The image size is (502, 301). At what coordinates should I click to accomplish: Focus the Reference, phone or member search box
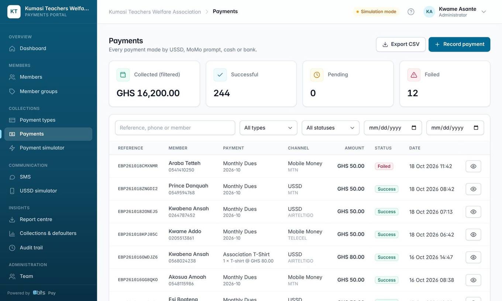pos(175,128)
